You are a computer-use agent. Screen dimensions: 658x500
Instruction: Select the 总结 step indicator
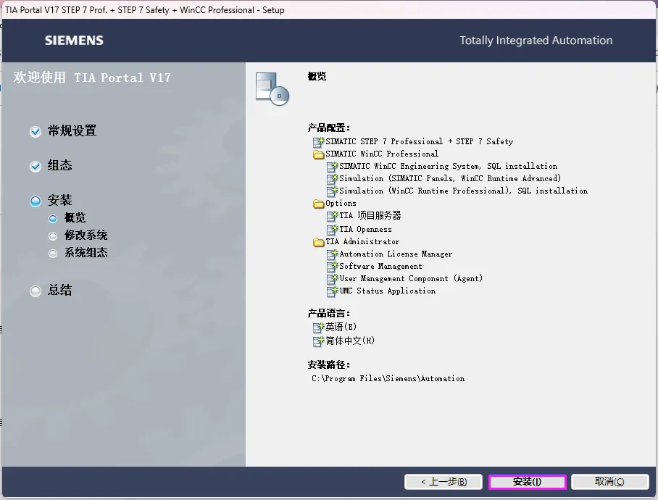36,291
